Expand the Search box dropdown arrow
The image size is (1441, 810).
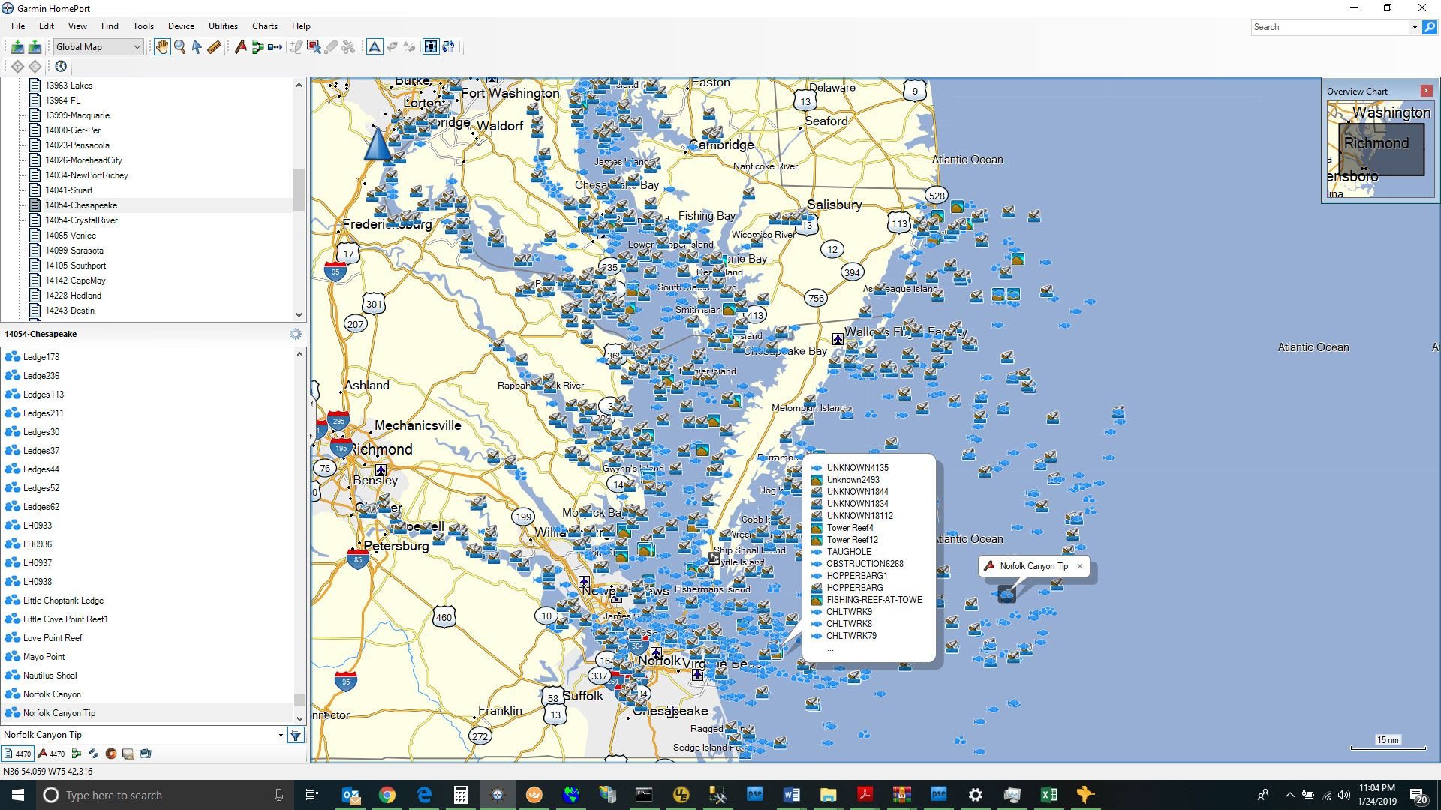tap(1415, 27)
